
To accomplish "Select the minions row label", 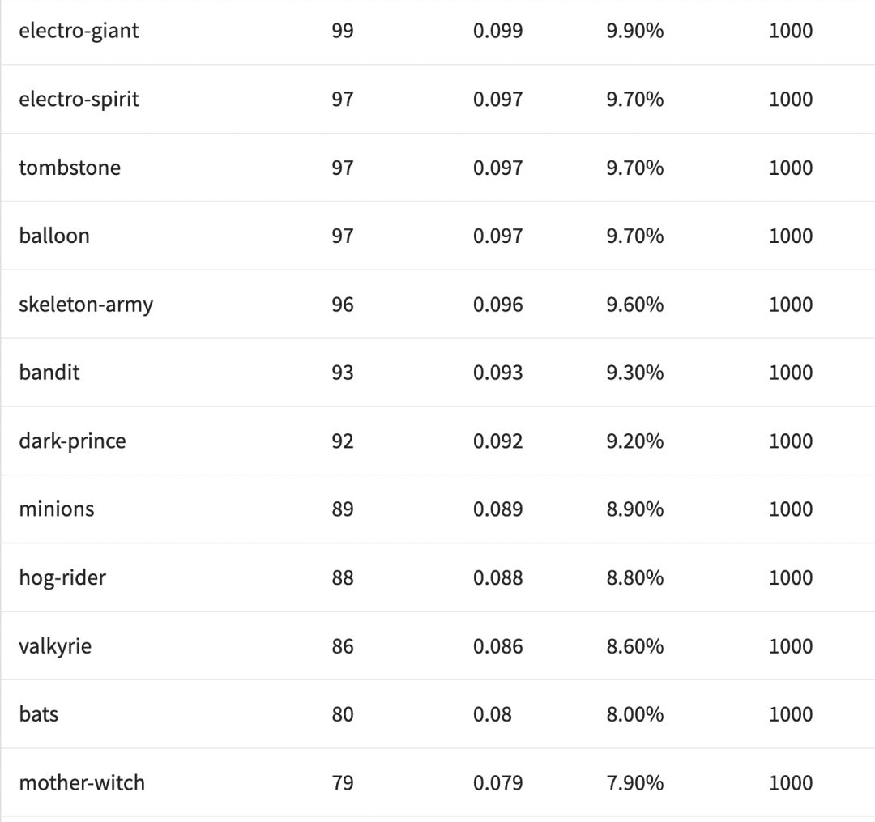I will tap(57, 509).
